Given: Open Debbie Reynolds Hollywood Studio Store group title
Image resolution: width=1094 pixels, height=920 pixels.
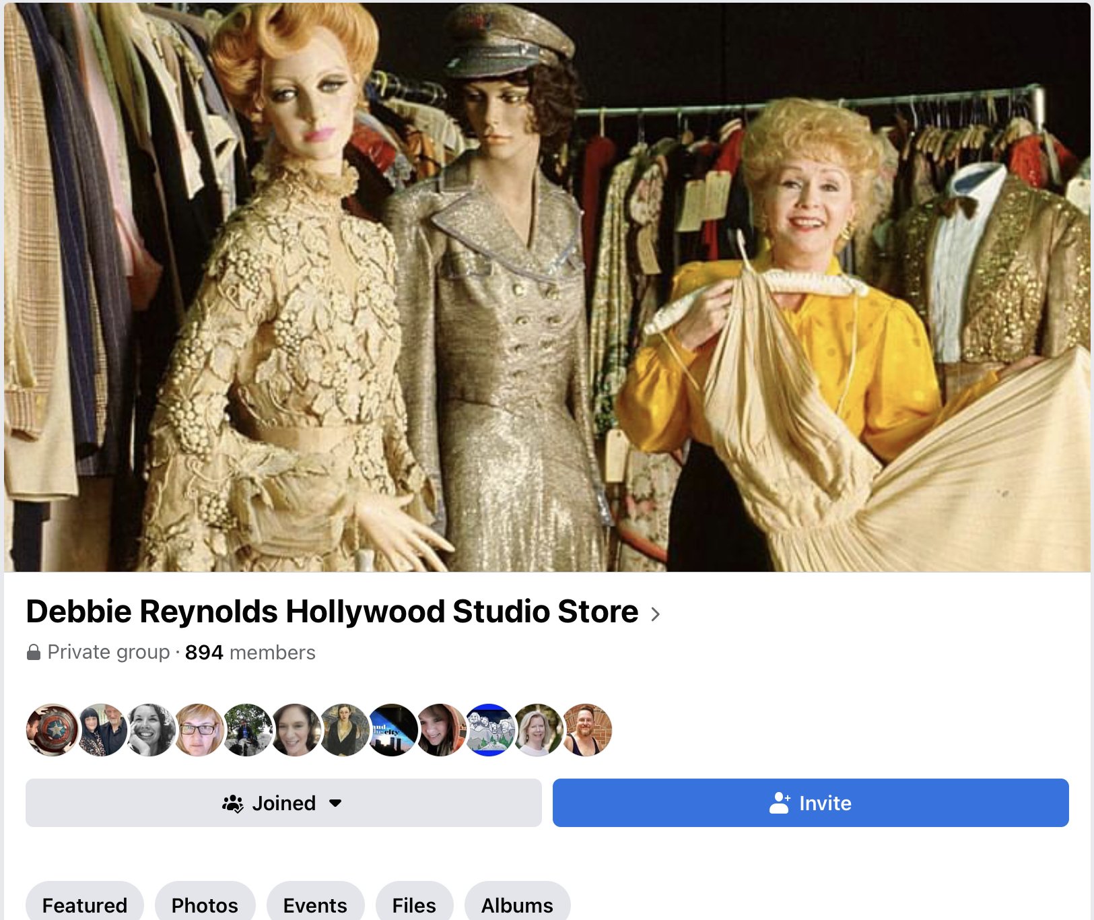Looking at the screenshot, I should (x=332, y=612).
